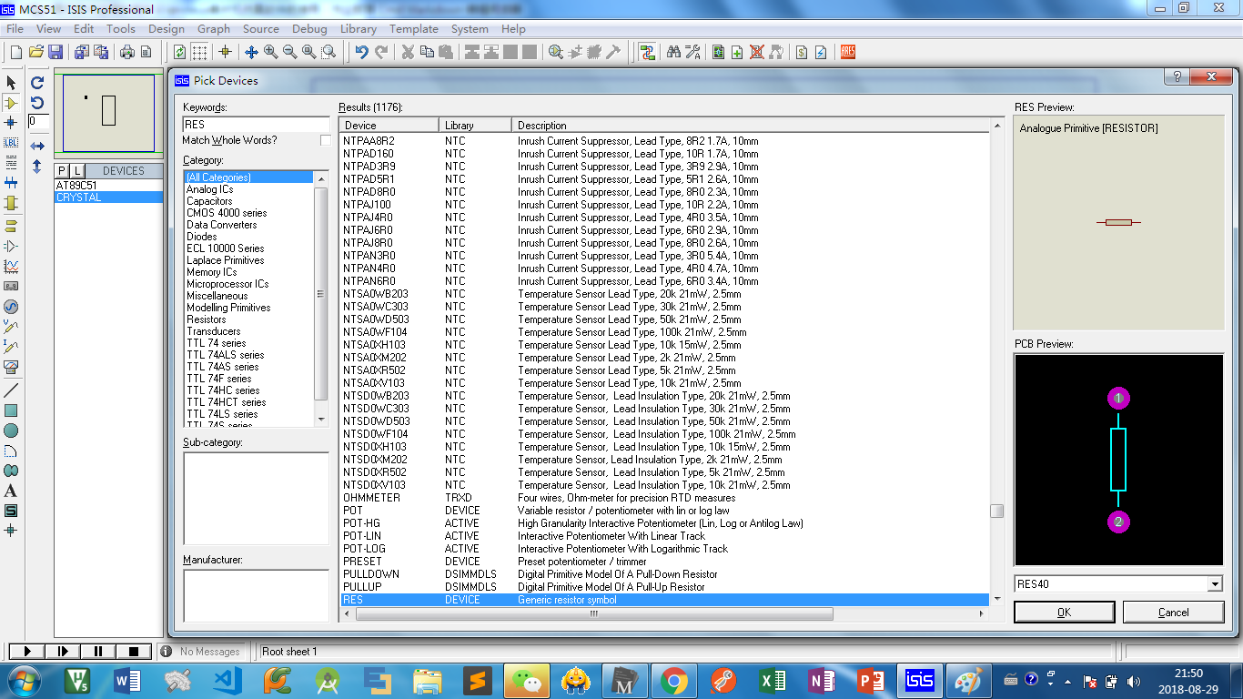Open a design file via folder icon
The image size is (1243, 699).
pos(36,52)
